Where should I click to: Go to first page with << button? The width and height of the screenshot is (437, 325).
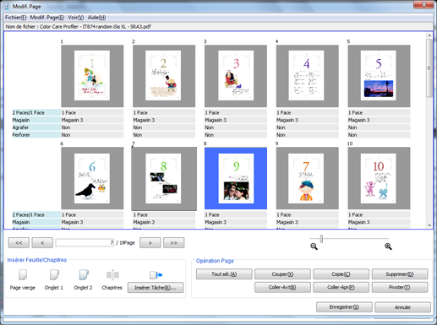(19, 243)
